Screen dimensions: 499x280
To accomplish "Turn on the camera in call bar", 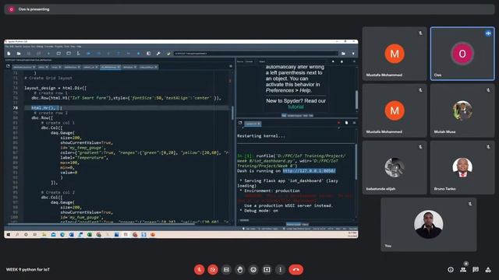I will [x=213, y=270].
